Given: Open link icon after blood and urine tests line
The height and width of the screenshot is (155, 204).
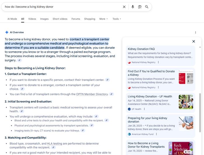Looking at the screenshot, I should (106, 120).
